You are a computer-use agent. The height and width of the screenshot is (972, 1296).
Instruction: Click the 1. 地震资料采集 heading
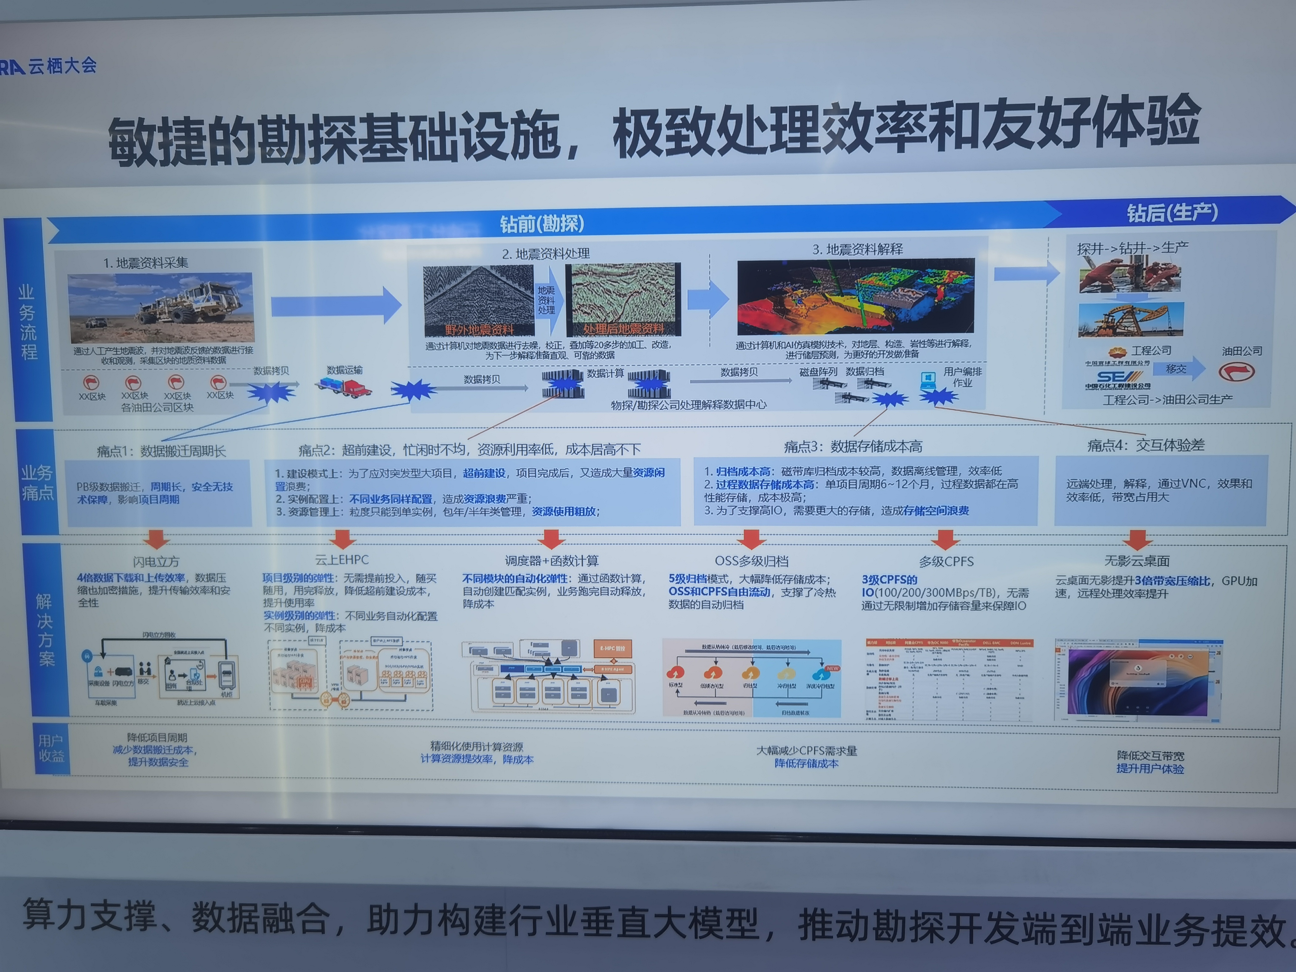click(x=146, y=263)
